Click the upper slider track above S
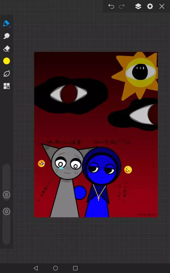The image size is (170, 273). 7,176
